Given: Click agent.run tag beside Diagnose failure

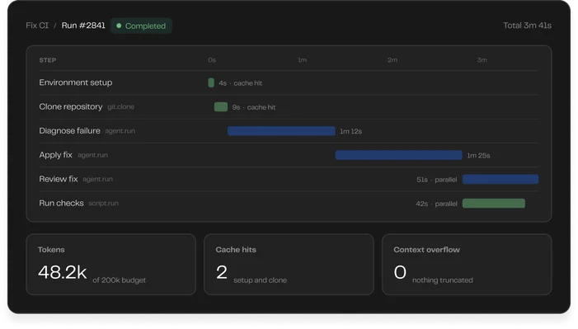Looking at the screenshot, I should tap(120, 131).
